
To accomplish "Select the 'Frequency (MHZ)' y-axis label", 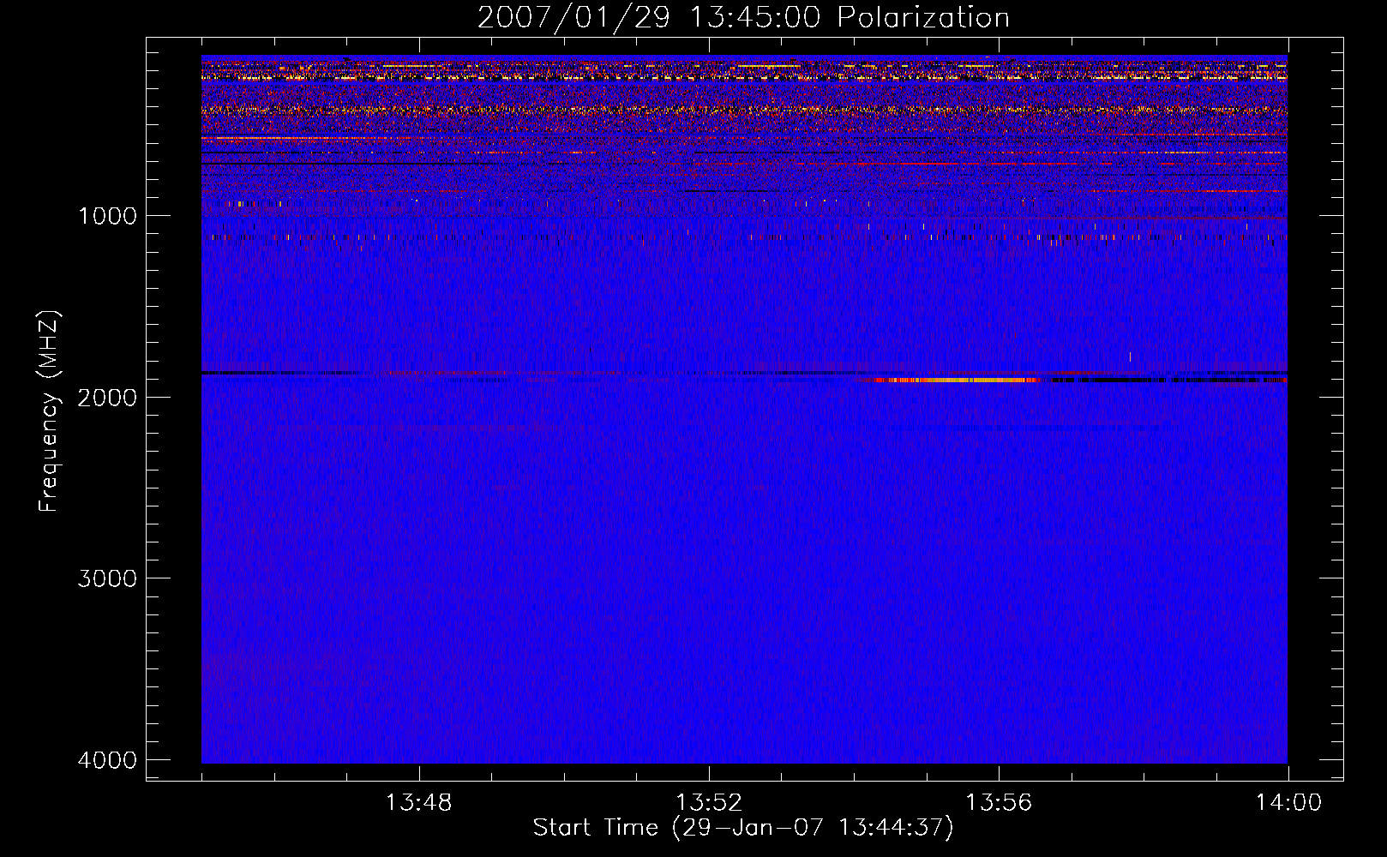I will (x=49, y=411).
